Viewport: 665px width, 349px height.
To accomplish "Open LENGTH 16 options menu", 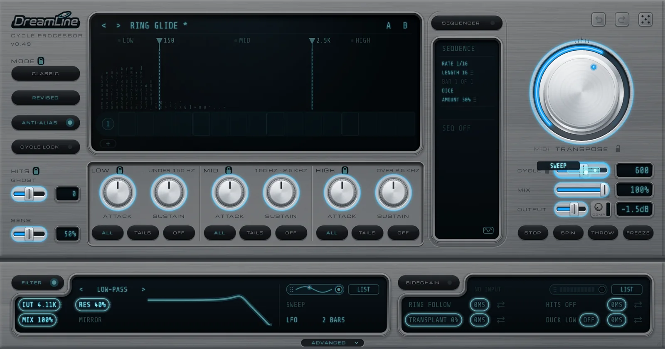I will pyautogui.click(x=472, y=73).
